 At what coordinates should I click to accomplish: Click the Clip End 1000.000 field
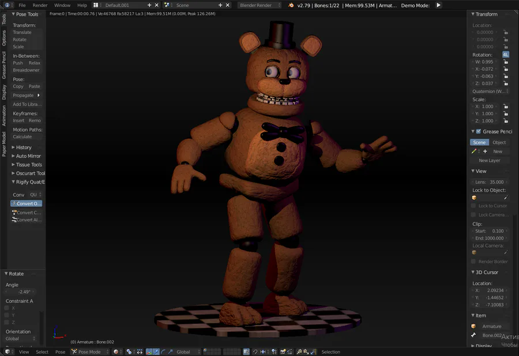point(490,238)
